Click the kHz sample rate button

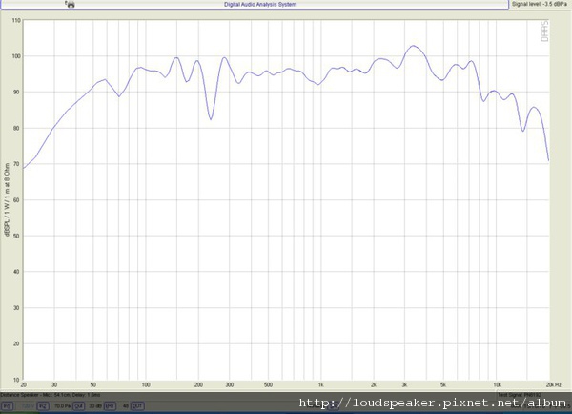[110, 406]
